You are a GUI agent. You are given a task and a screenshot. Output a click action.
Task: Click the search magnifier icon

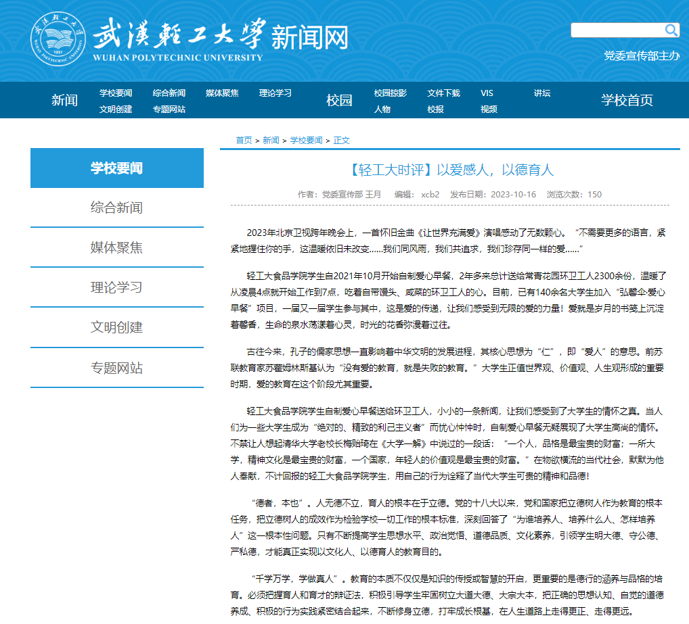[671, 30]
